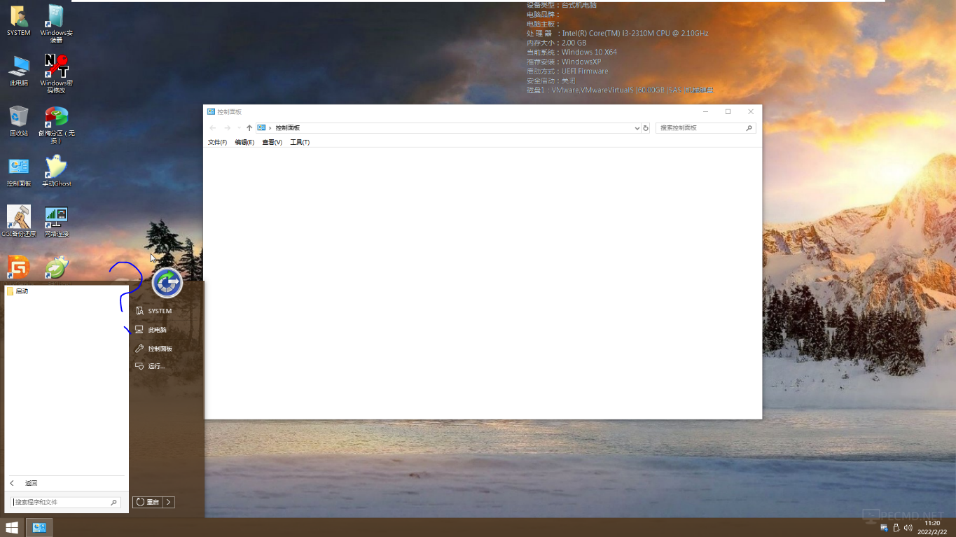Viewport: 956px width, 537px height.
Task: Expand power options arrow beside 重启
Action: [169, 502]
